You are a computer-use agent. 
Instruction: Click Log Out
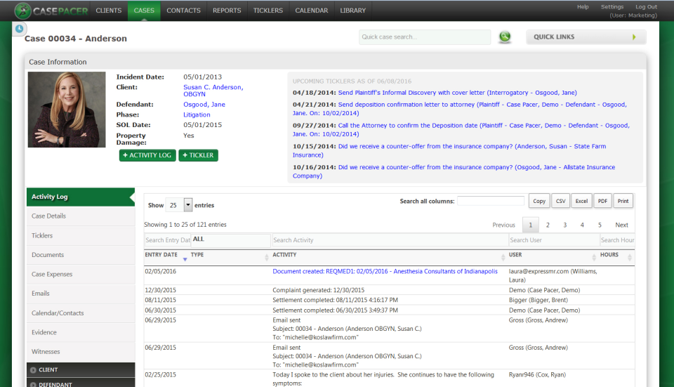[x=646, y=7]
